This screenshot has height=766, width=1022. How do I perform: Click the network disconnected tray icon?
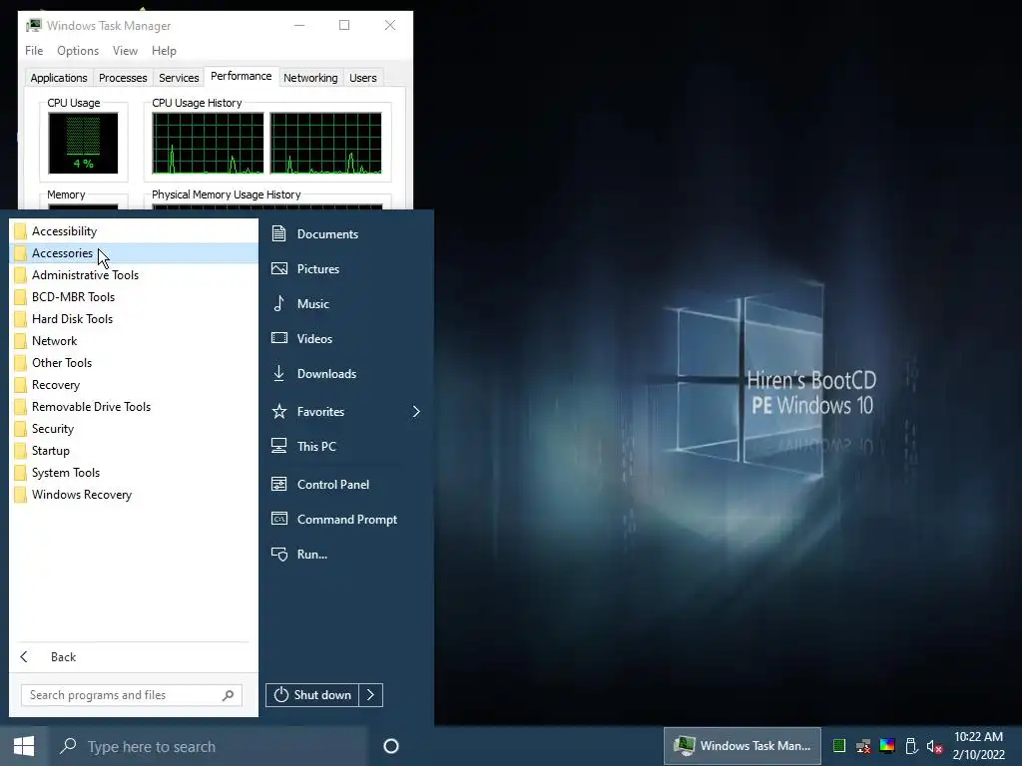tap(863, 746)
